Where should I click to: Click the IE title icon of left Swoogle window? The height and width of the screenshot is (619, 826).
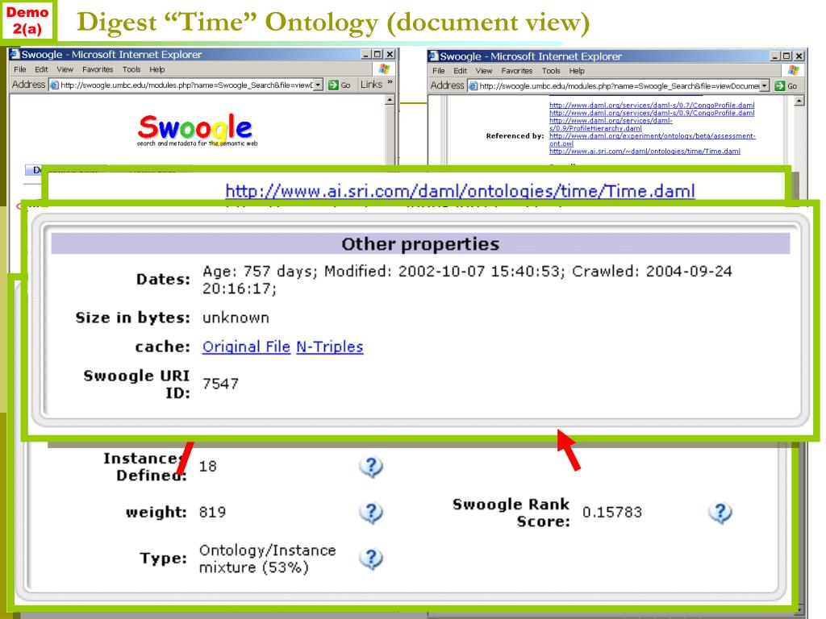15,54
